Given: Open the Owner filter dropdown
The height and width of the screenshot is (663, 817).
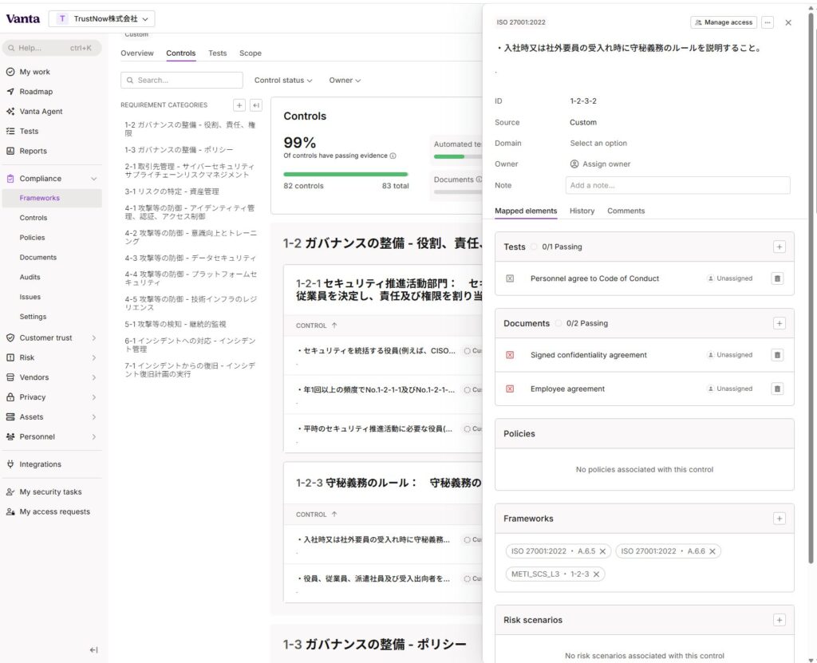Looking at the screenshot, I should click(345, 81).
